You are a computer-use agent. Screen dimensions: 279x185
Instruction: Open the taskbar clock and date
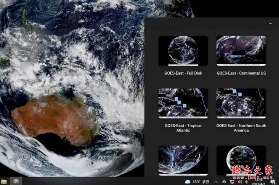pyautogui.click(x=259, y=182)
